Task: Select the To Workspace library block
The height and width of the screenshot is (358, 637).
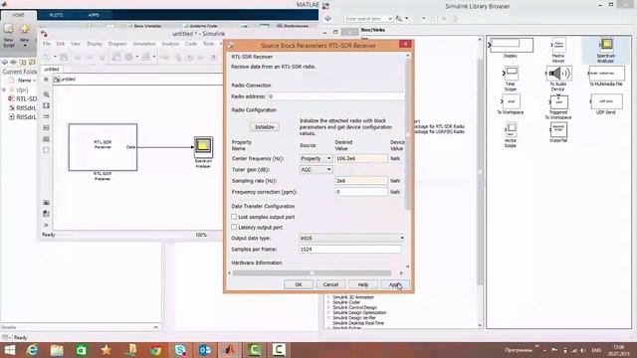Action: tap(511, 101)
